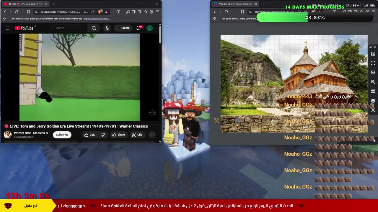Image resolution: width=378 pixels, height=212 pixels.
Task: Open Brave Rewards triangle icon
Action: click(106, 12)
